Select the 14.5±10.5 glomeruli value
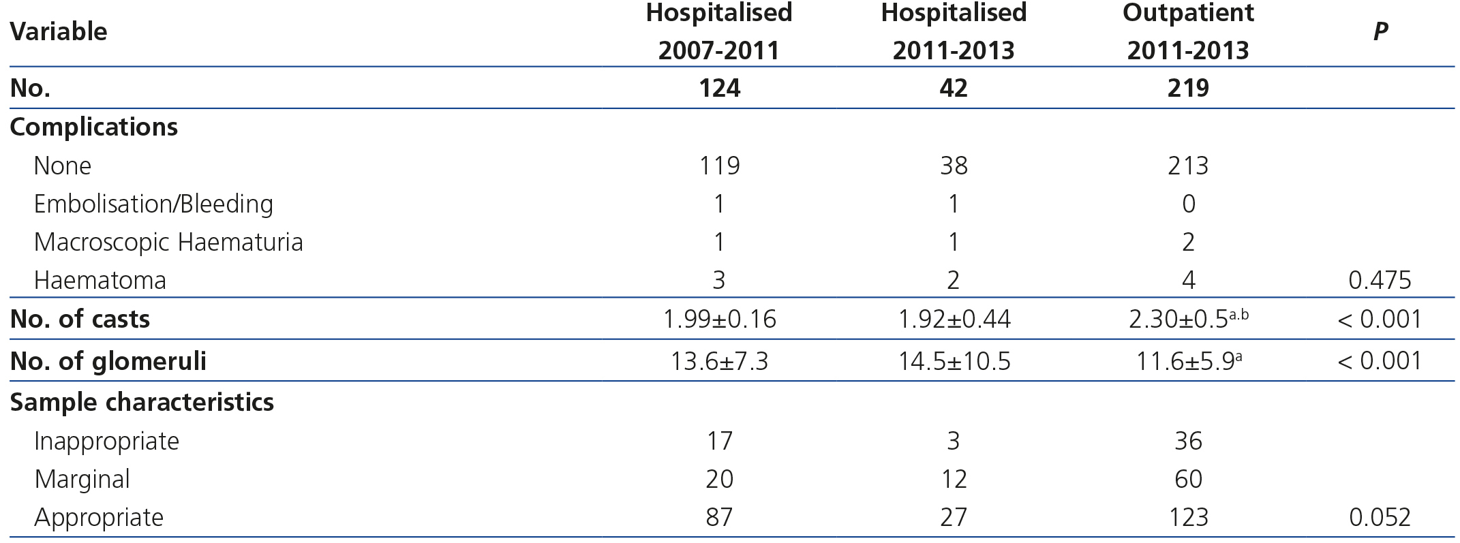Screen dimensions: 1460x543 [954, 361]
